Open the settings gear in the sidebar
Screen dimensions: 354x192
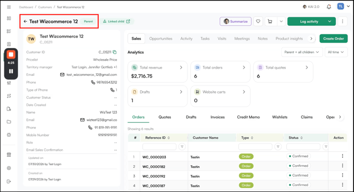pos(9,168)
